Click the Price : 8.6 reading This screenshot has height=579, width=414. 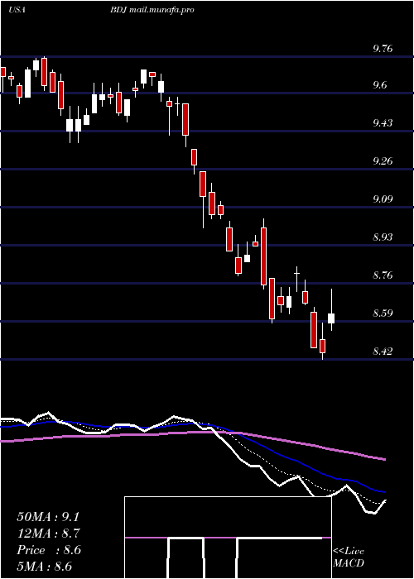(x=48, y=550)
